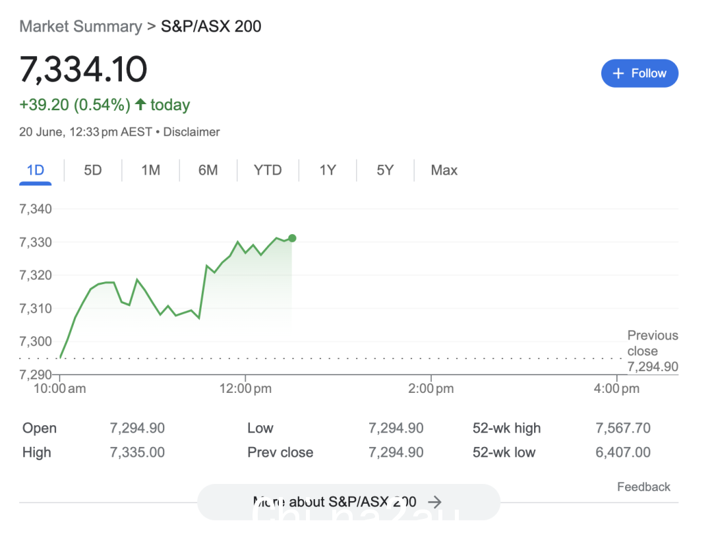
Task: Click the 20 June, 12:33 pm AEST timestamp
Action: click(85, 132)
